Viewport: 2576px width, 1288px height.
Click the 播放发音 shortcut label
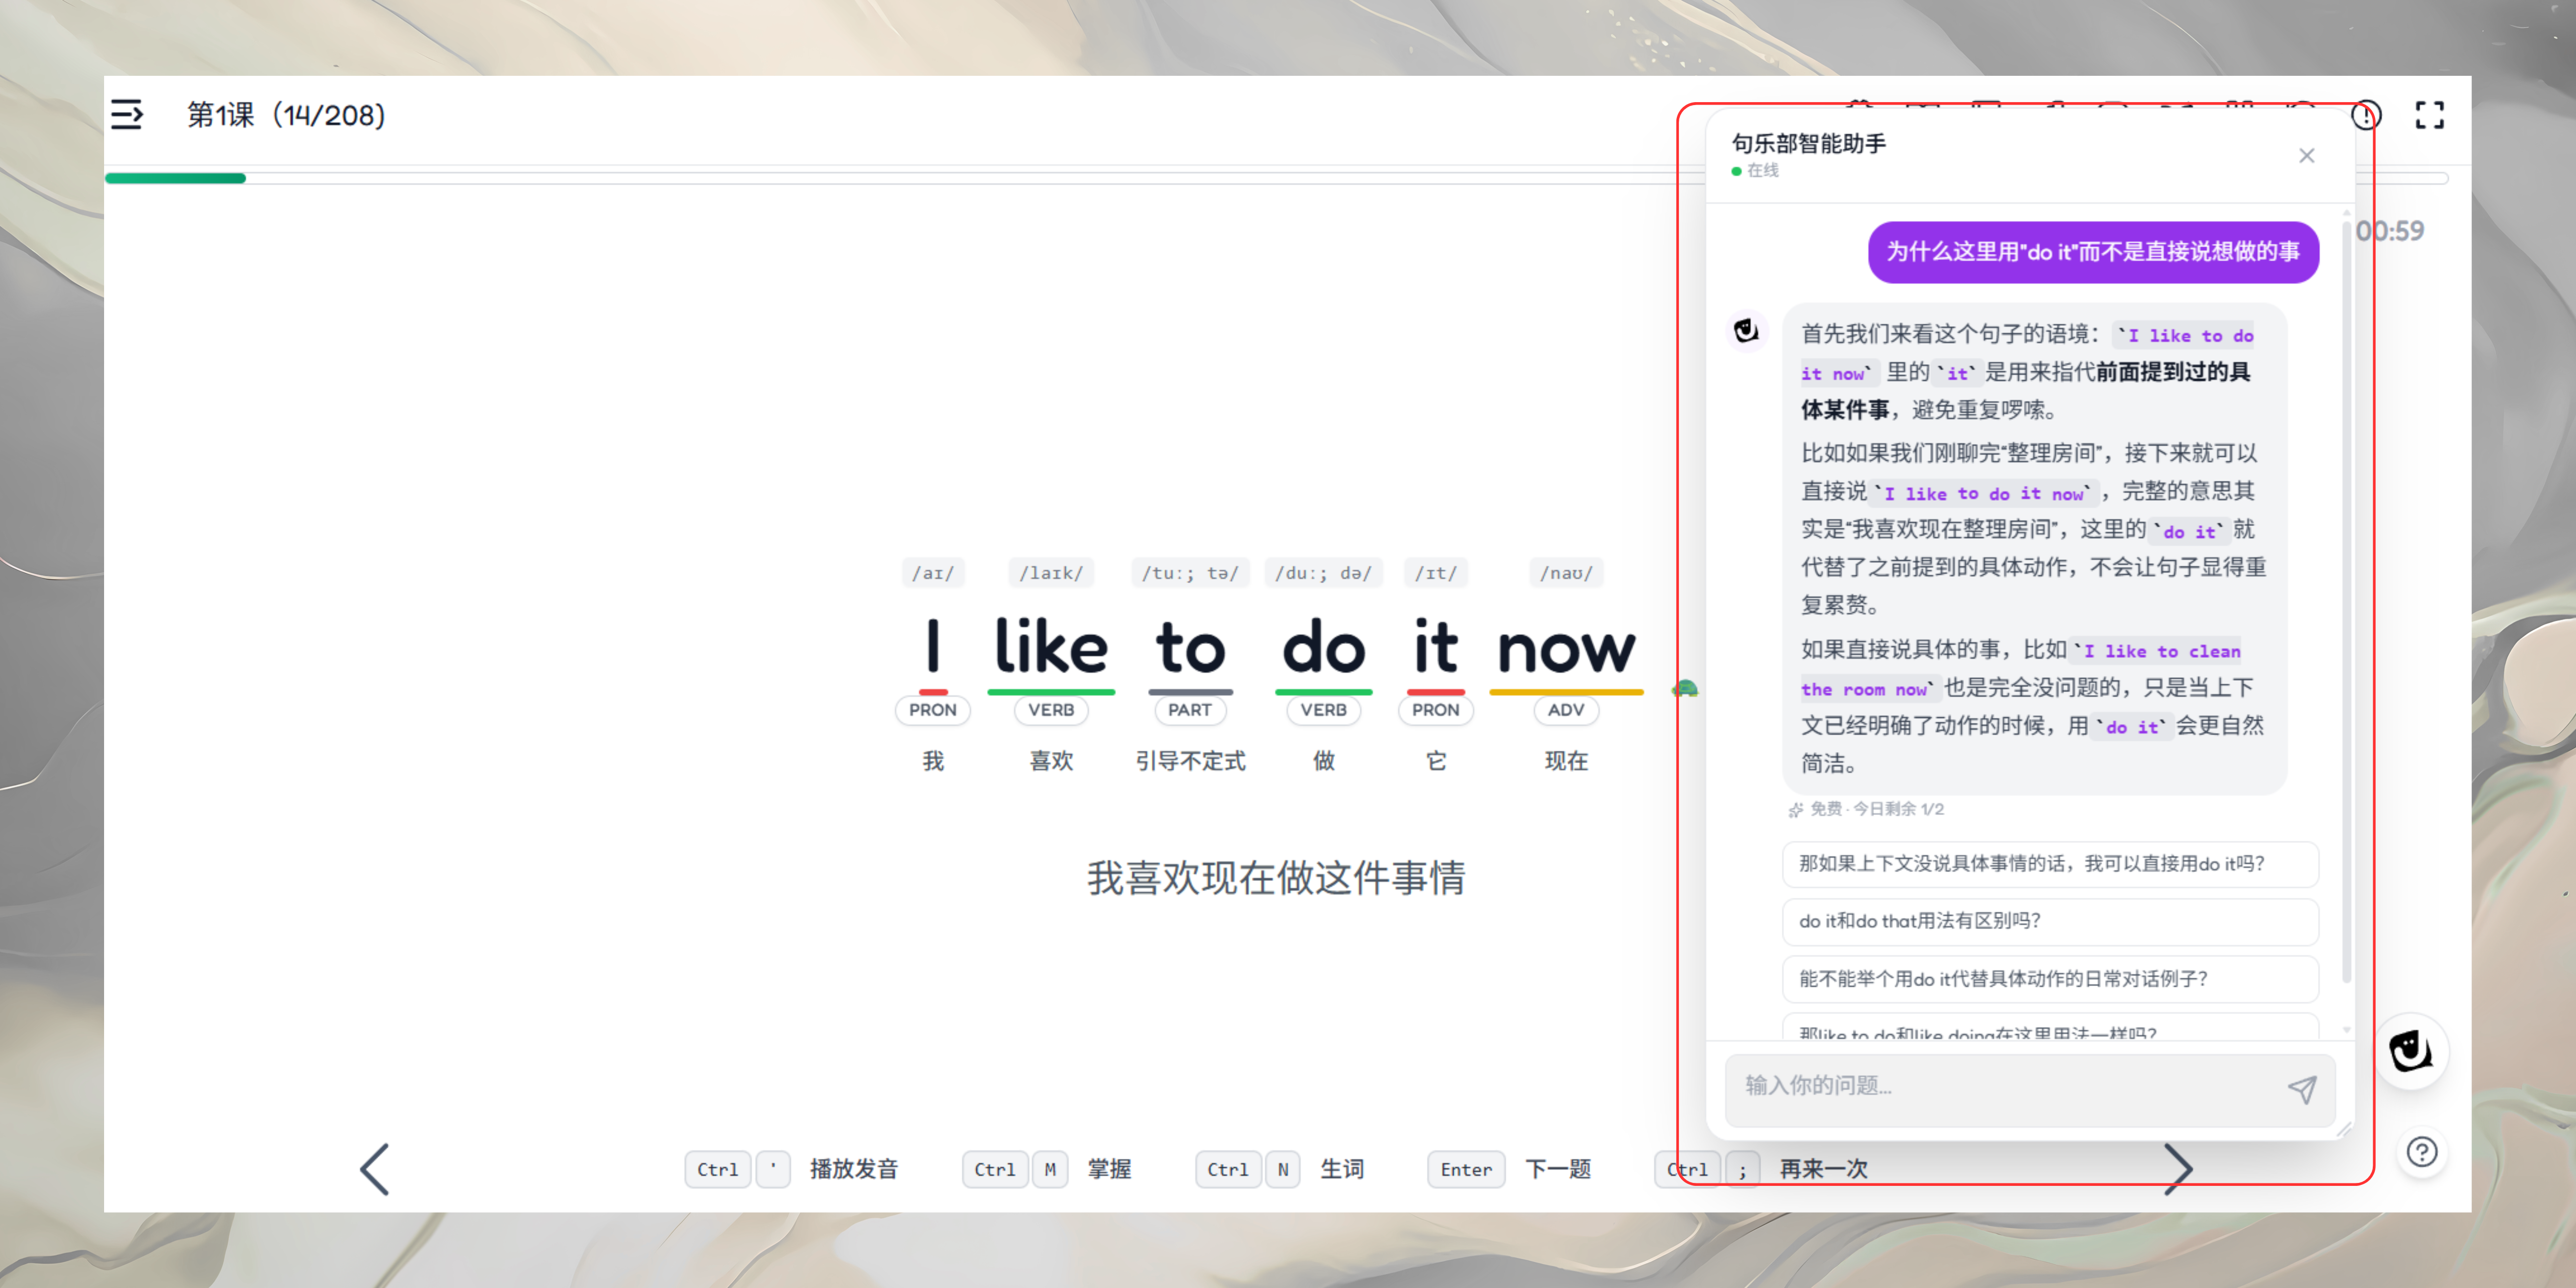pyautogui.click(x=853, y=1169)
